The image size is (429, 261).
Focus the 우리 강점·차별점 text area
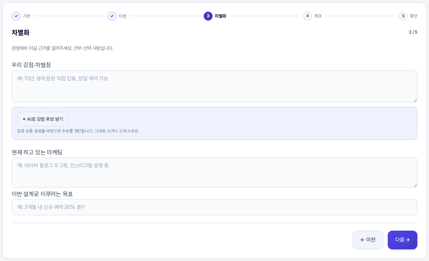tap(214, 87)
